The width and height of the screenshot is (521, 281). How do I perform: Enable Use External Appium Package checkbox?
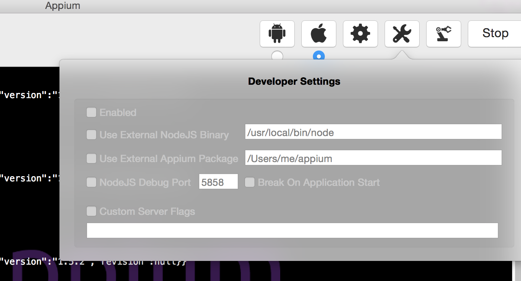pos(91,159)
